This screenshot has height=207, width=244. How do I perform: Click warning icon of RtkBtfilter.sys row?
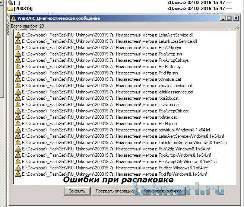pos(18,67)
